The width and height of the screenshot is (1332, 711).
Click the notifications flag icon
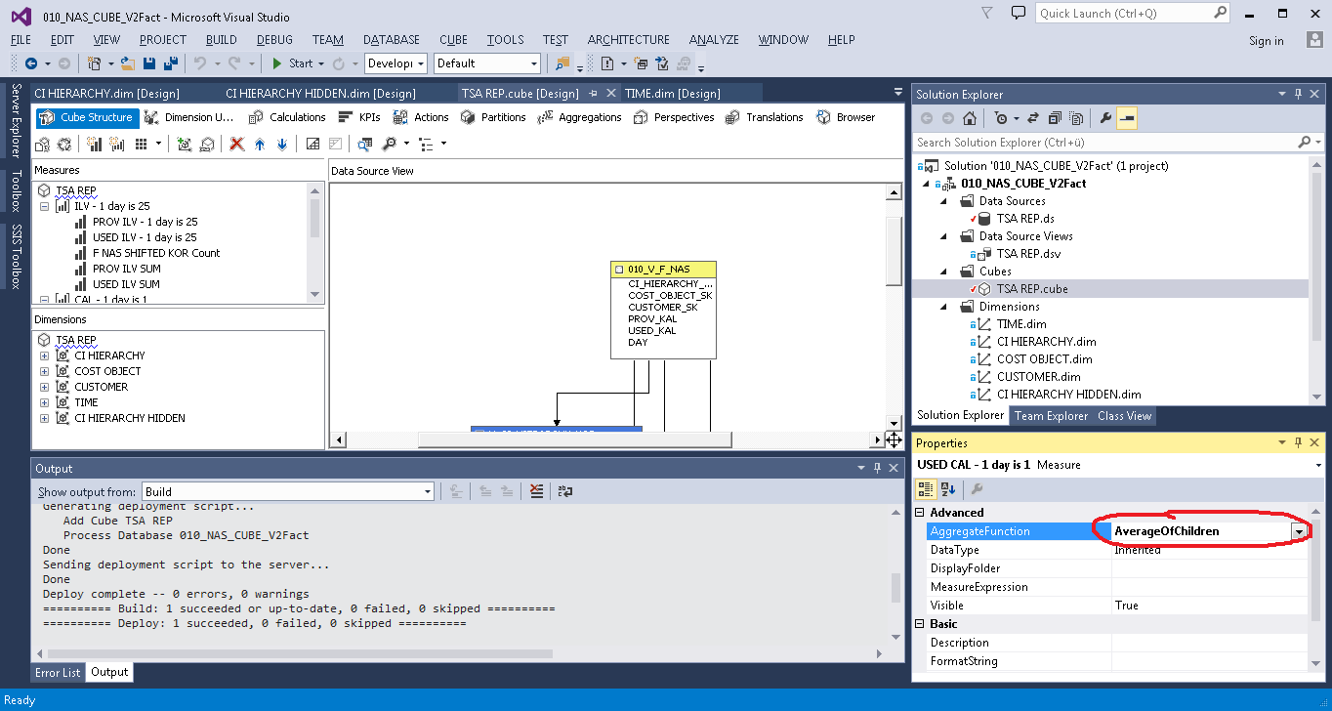(987, 13)
